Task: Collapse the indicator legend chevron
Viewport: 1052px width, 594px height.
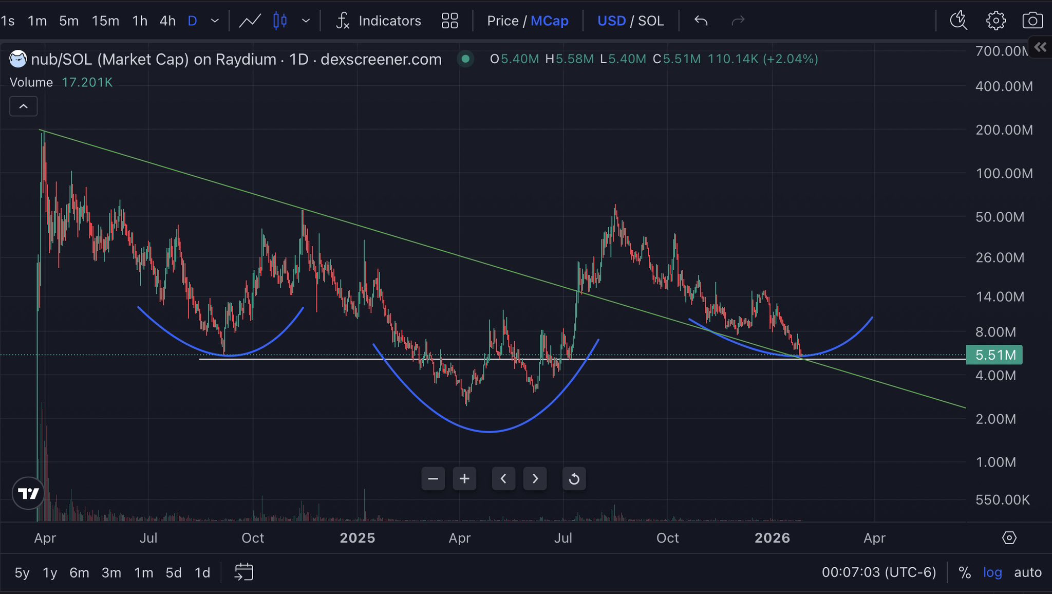Action: point(23,106)
